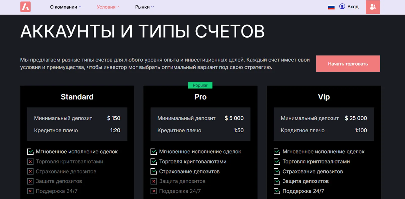Viewport: 405px width, 199px height.
Task: Click Защита депозитов text in Standard card
Action: (59, 181)
